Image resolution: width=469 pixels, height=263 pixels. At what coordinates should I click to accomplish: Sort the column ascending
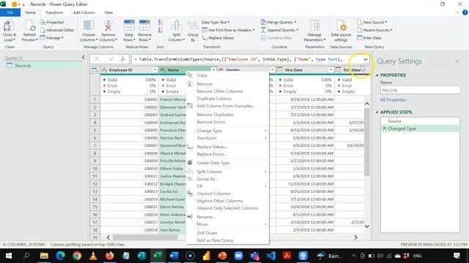point(160,23)
